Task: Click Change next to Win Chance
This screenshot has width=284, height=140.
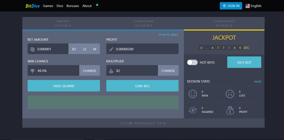Action: point(90,71)
